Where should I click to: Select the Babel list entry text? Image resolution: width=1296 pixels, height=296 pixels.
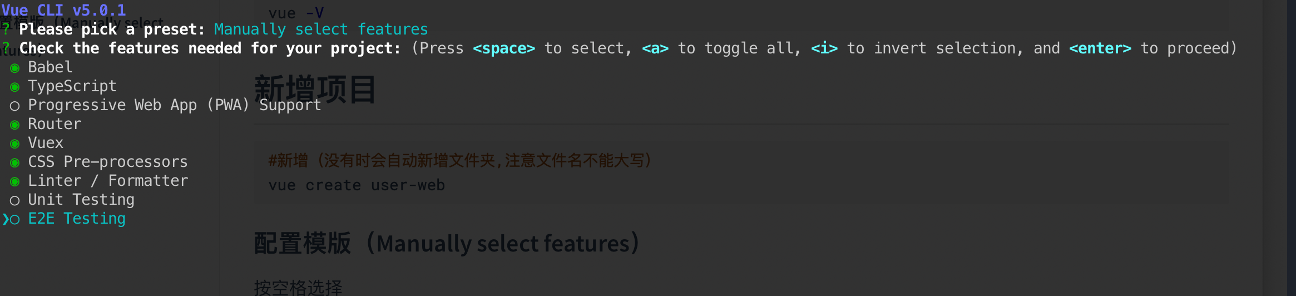coord(50,67)
